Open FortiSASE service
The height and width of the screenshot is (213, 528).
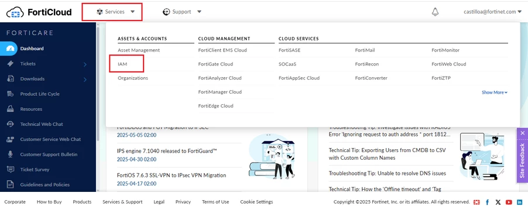[x=290, y=50]
